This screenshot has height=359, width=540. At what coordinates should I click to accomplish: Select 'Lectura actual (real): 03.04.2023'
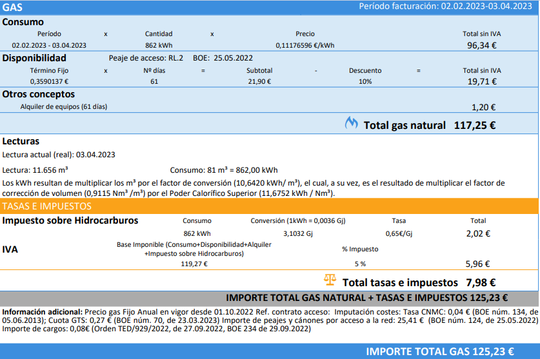(x=59, y=155)
